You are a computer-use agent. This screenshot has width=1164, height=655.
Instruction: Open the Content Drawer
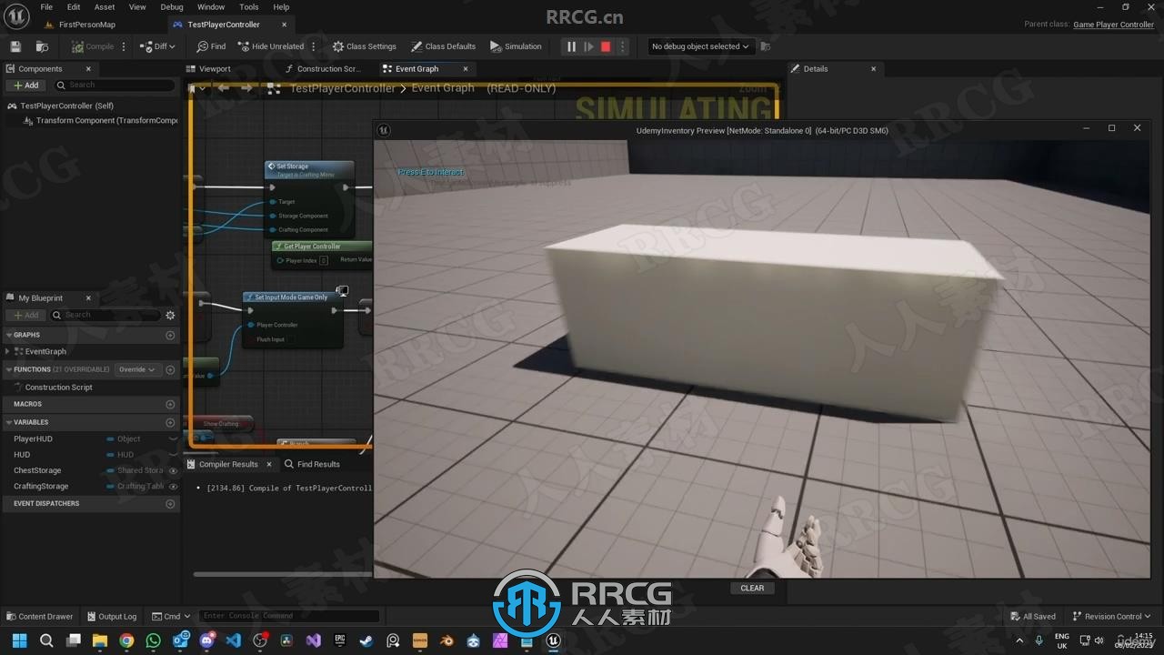(x=40, y=616)
